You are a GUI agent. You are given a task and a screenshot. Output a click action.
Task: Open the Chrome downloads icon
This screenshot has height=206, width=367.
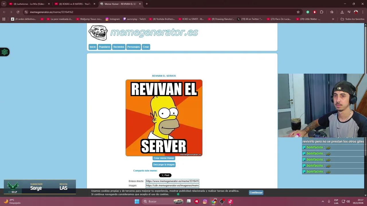[x=342, y=12]
